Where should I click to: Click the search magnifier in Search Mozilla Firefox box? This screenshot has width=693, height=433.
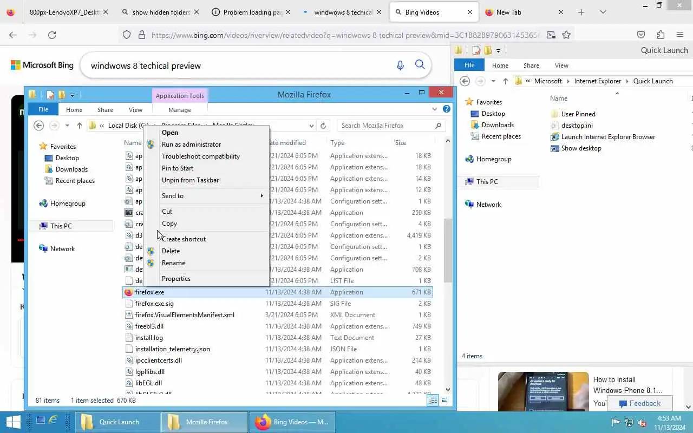click(x=439, y=126)
